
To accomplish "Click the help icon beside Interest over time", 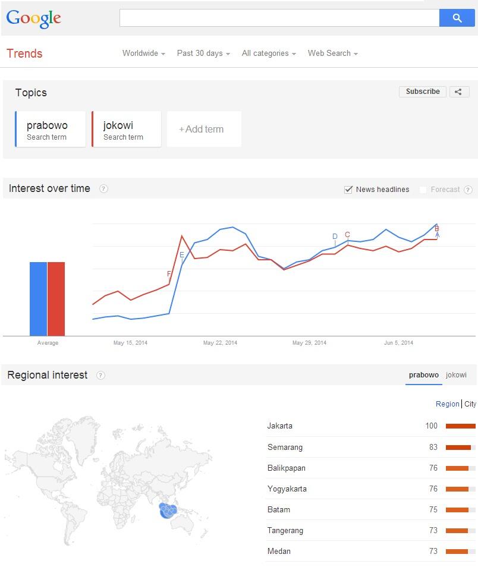I will [x=103, y=189].
